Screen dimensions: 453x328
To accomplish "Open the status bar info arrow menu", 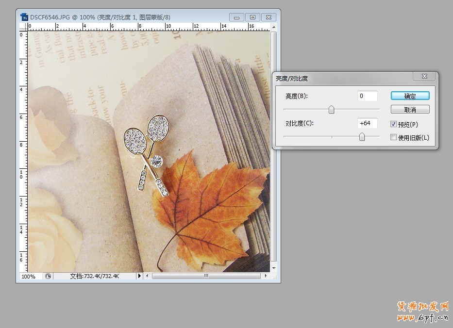I will (x=139, y=276).
